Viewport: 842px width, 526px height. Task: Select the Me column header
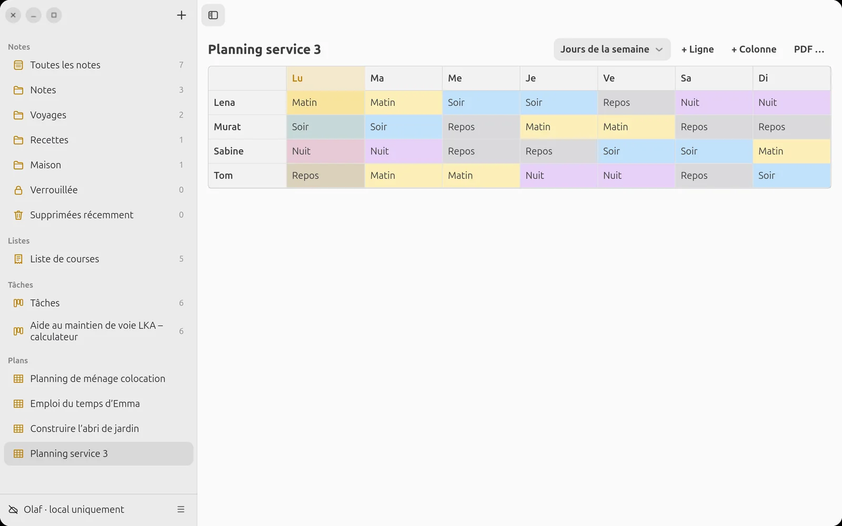[481, 78]
